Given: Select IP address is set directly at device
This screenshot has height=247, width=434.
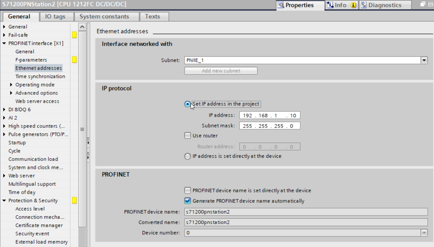Looking at the screenshot, I should [x=187, y=156].
